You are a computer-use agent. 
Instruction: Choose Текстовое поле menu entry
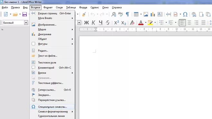pos(52,62)
